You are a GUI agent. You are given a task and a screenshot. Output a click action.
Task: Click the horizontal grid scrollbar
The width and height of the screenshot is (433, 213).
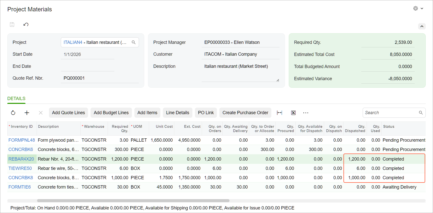coord(133,201)
